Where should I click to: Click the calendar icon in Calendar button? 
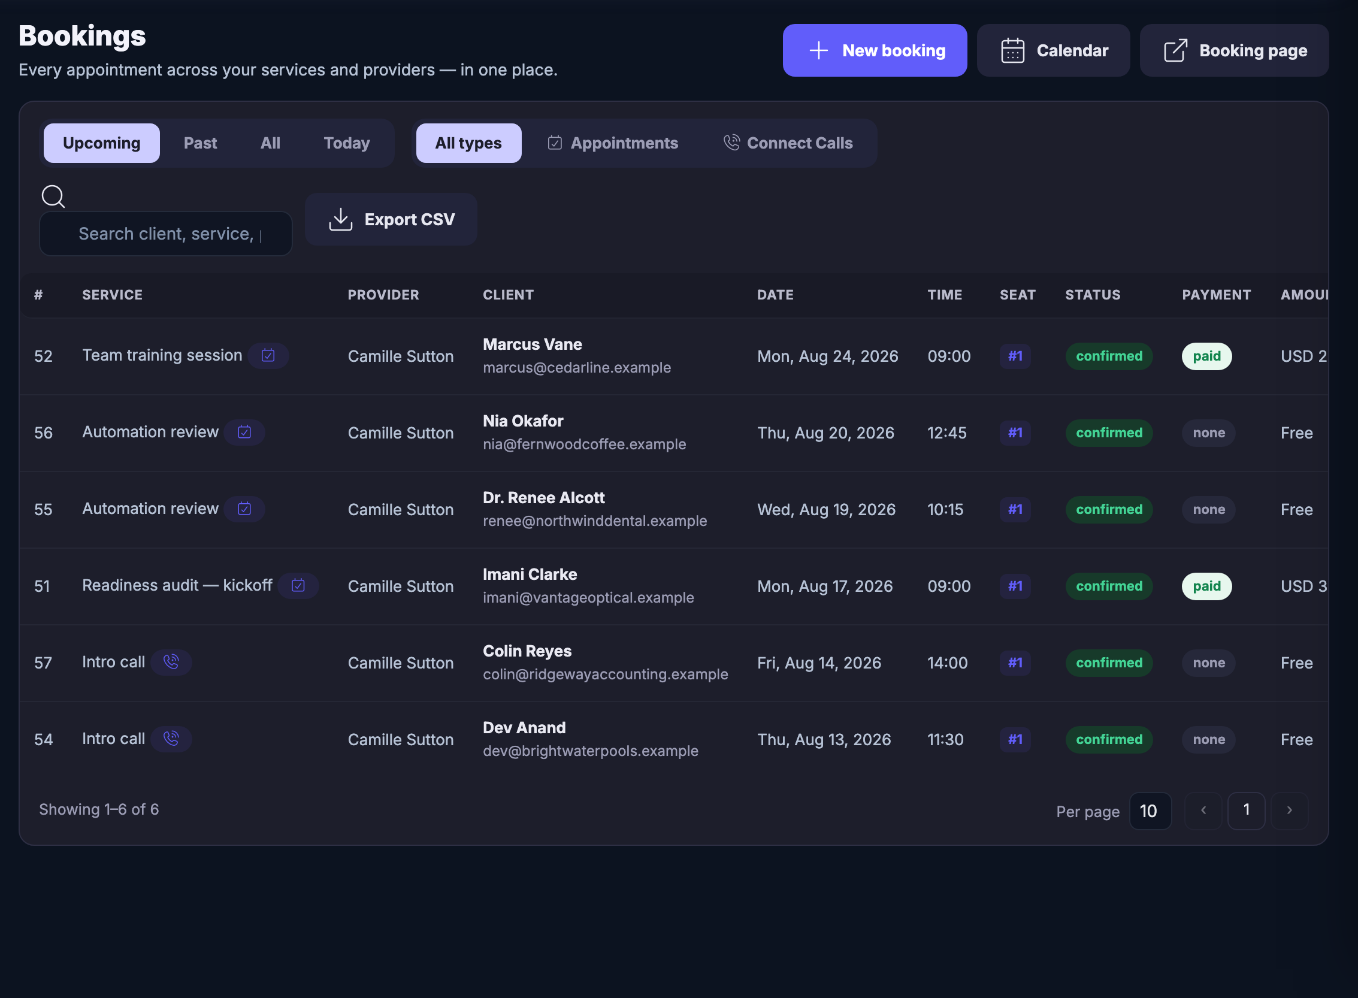[1012, 50]
